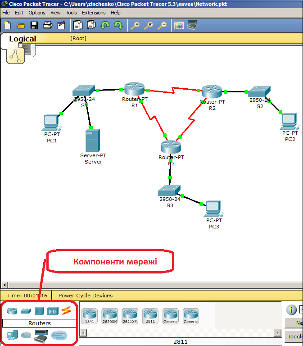Click the information 'i' icon

click(291, 310)
